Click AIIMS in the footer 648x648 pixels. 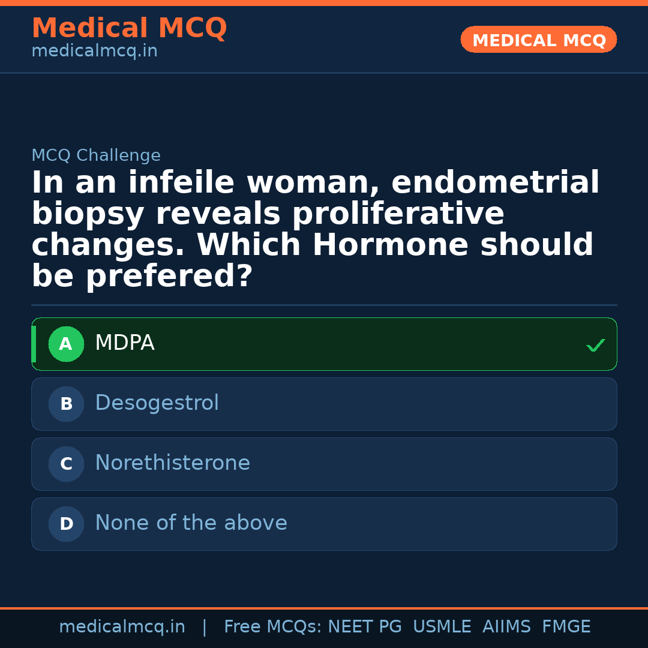[x=506, y=627]
